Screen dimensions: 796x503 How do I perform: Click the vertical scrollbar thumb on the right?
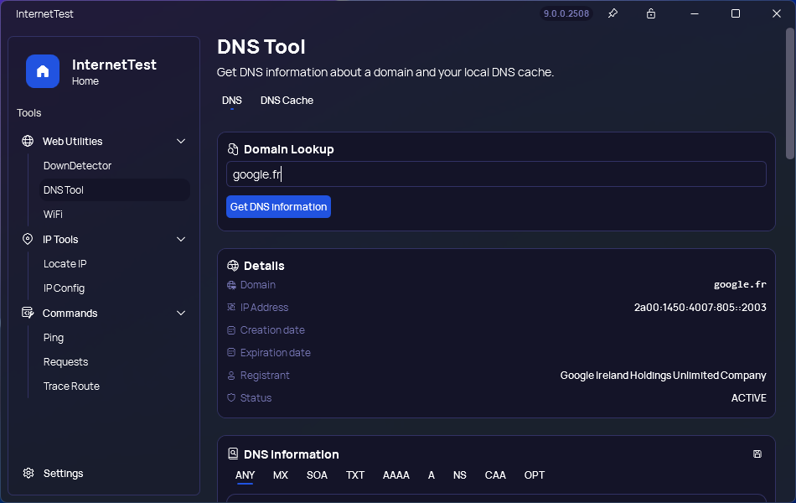[x=790, y=95]
